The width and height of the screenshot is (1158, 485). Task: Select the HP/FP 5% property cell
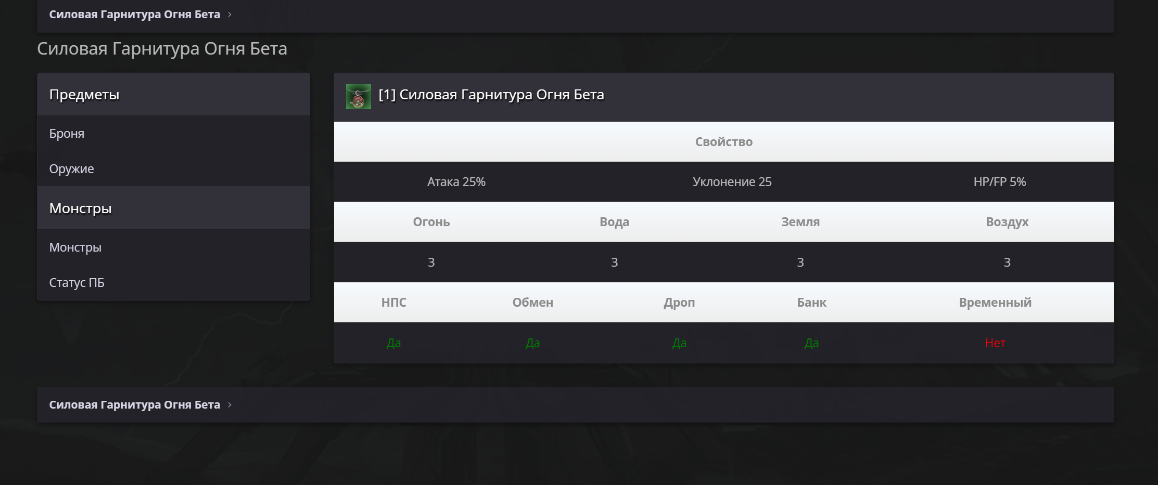pyautogui.click(x=1000, y=182)
